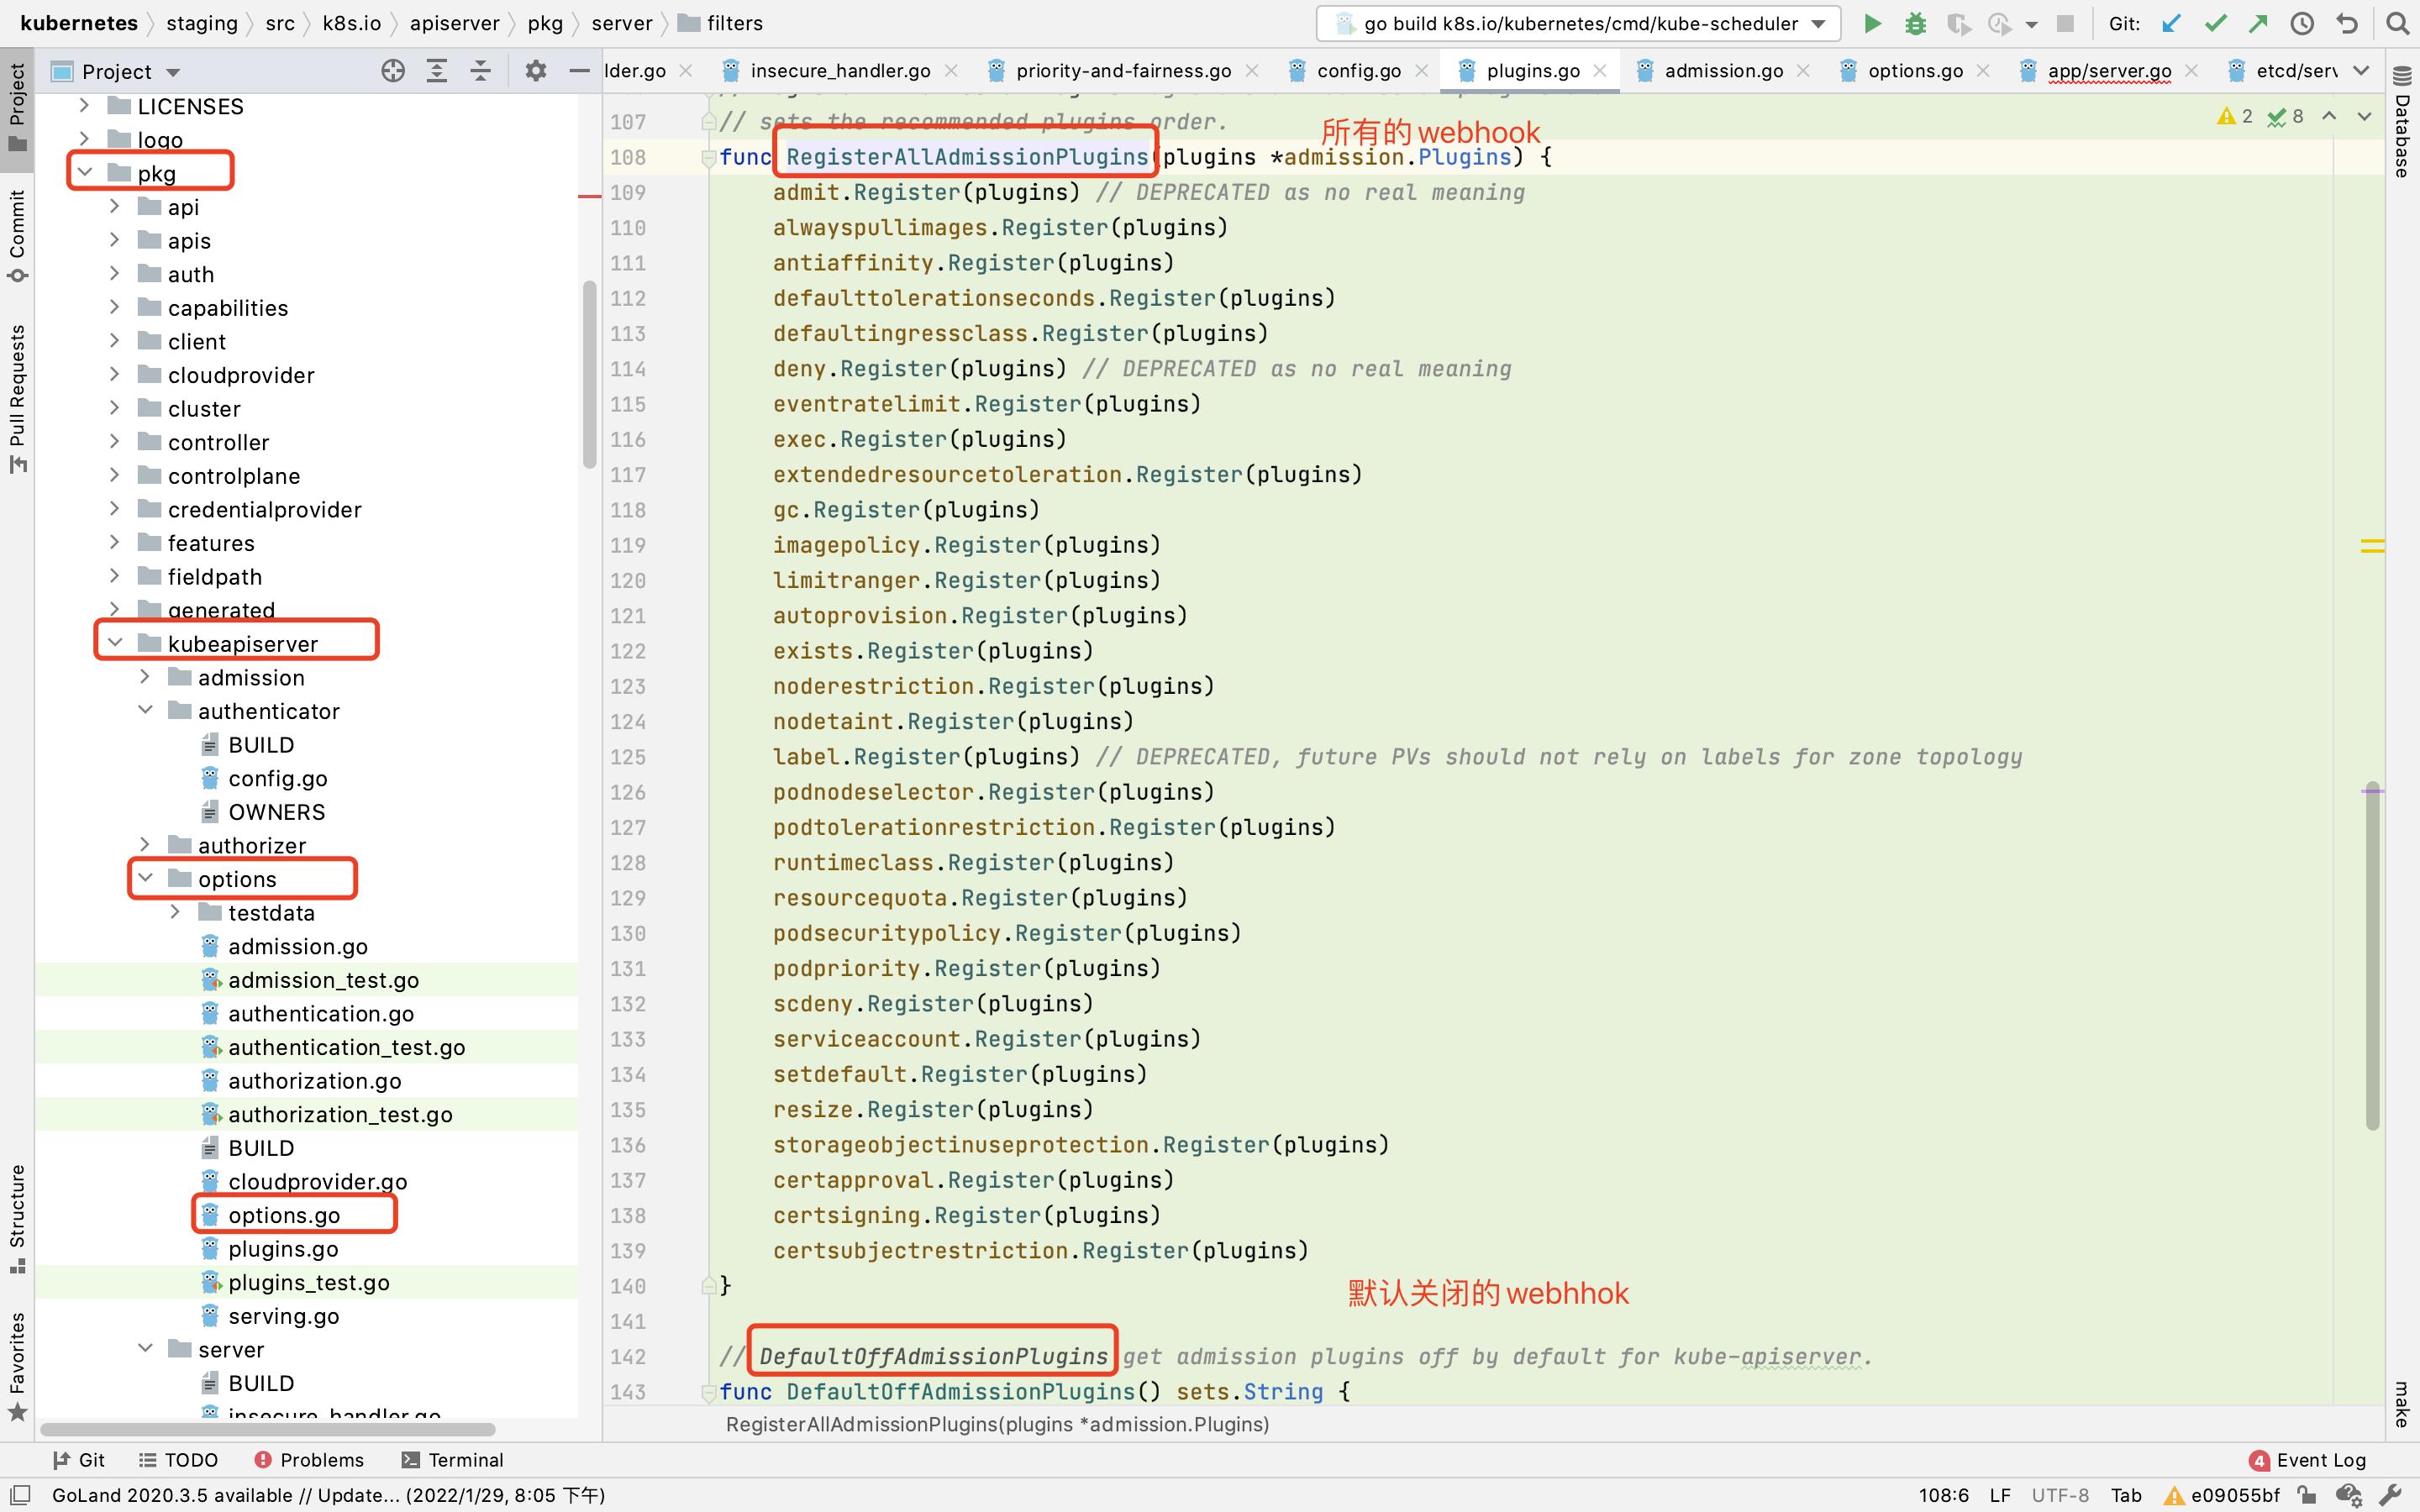Switch to admission.go editor tab

pyautogui.click(x=1723, y=71)
